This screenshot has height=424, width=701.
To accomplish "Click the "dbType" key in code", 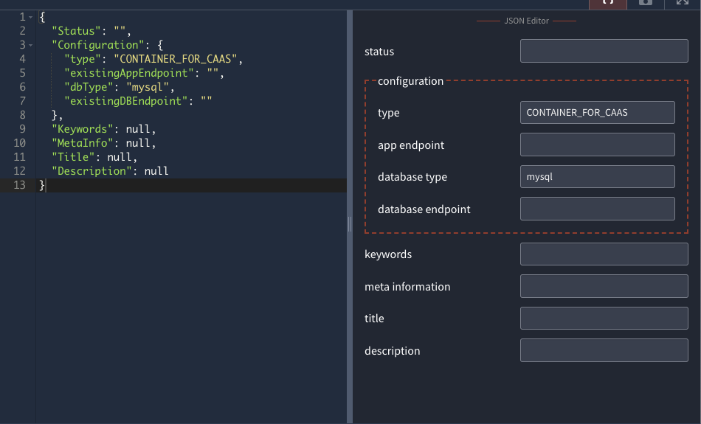I will [x=89, y=87].
